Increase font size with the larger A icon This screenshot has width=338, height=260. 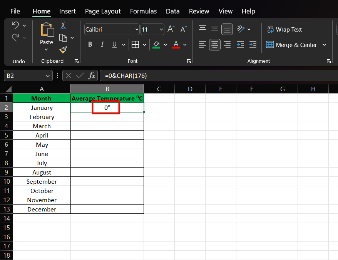coord(171,29)
